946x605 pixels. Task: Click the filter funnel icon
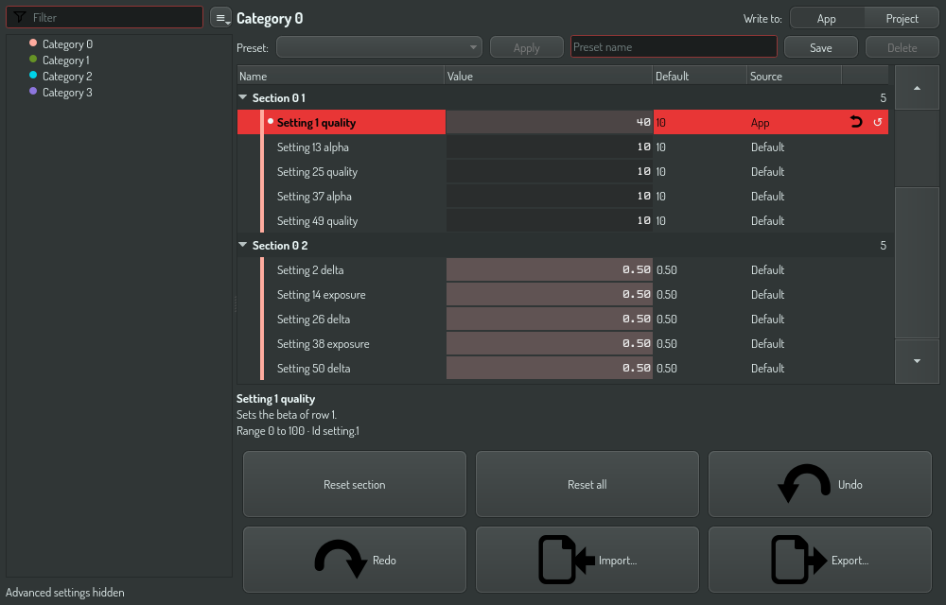19,17
